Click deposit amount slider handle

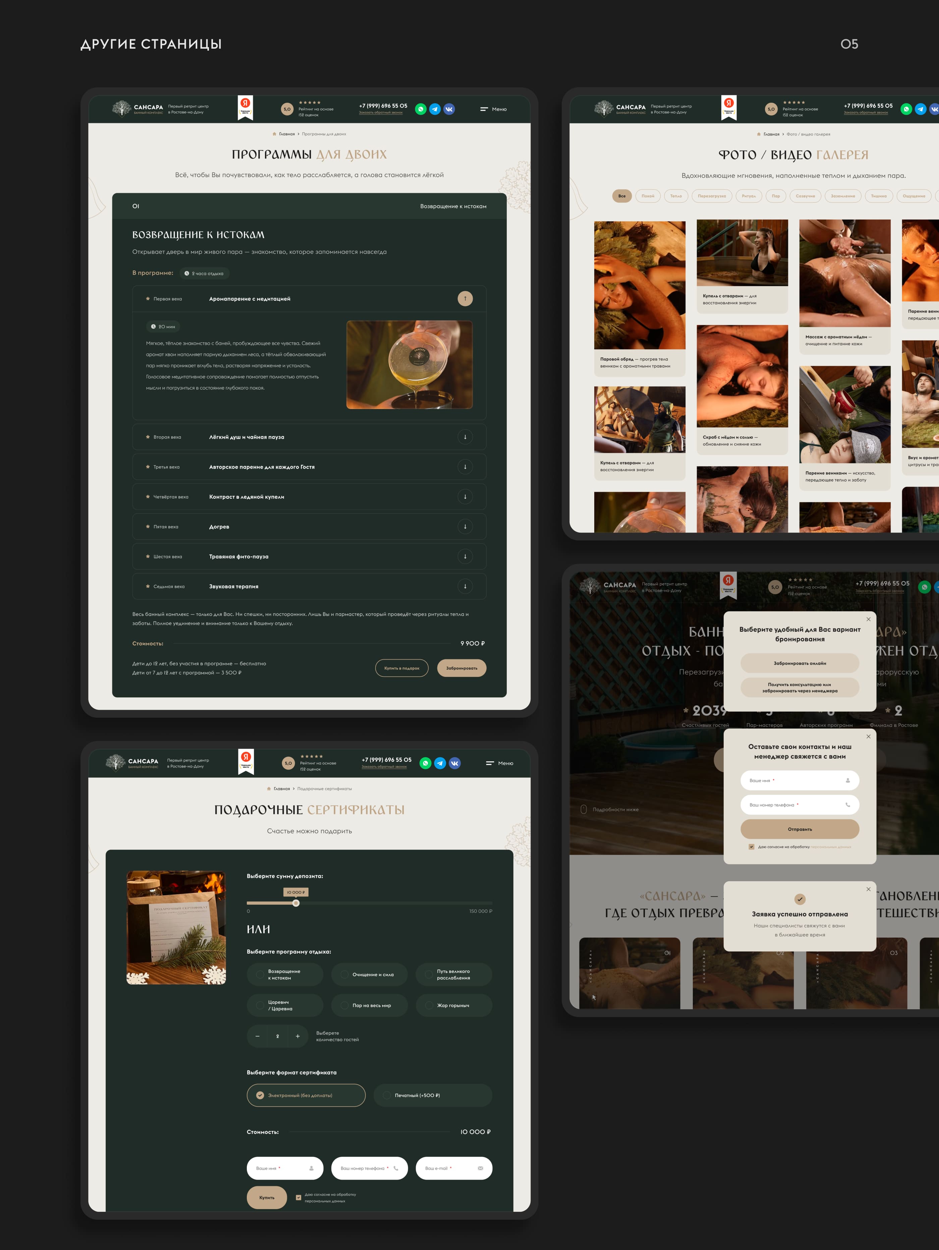(x=296, y=903)
